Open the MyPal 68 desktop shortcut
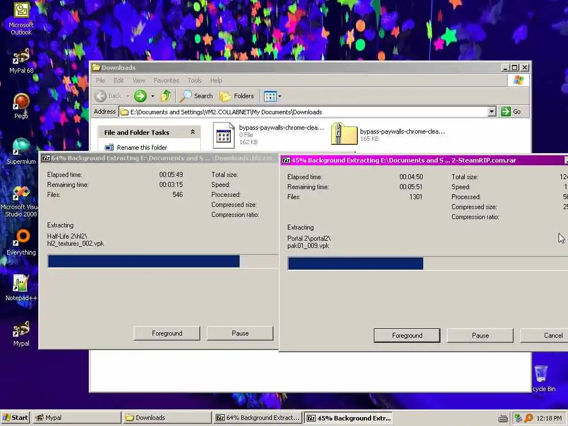 [21, 60]
